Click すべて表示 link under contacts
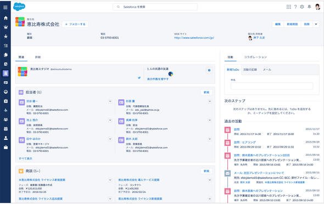 [x=25, y=158]
